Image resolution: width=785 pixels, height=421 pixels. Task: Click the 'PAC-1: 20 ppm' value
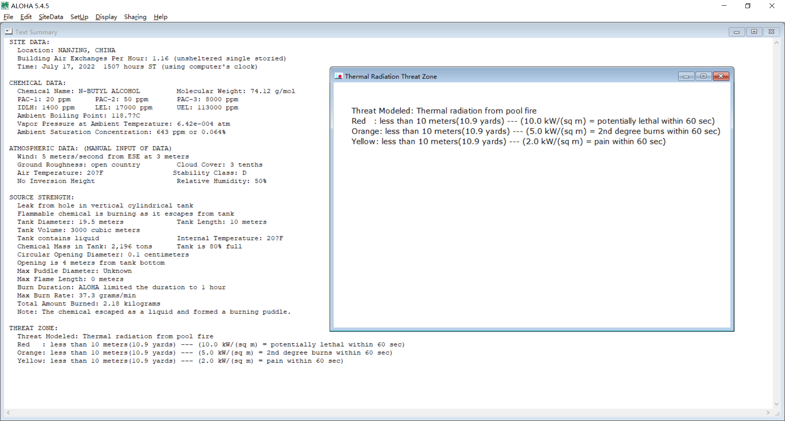coord(44,99)
